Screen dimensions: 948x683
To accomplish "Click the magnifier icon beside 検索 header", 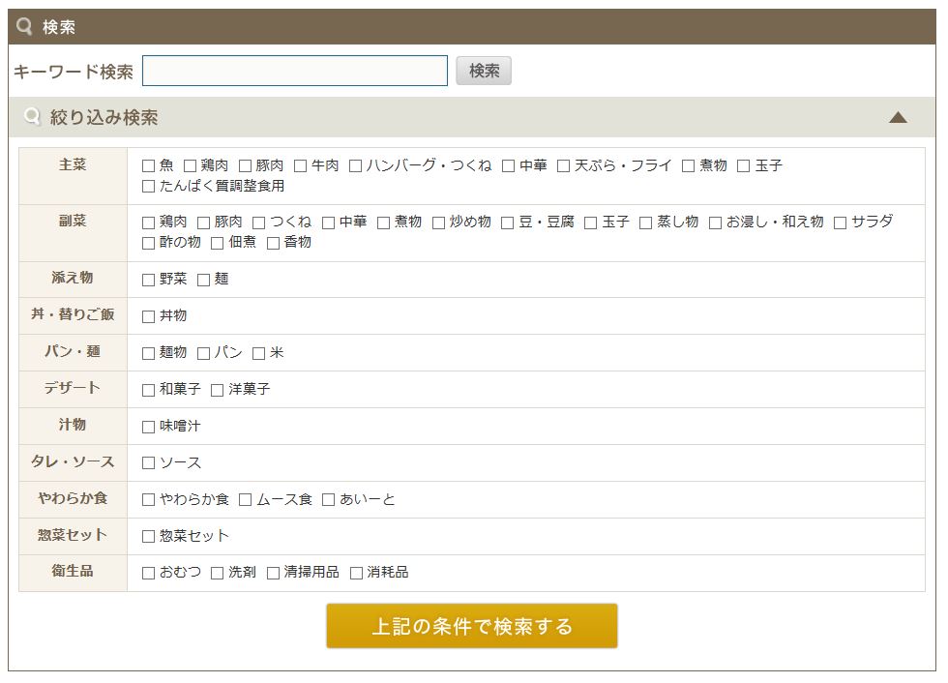I will pyautogui.click(x=25, y=27).
